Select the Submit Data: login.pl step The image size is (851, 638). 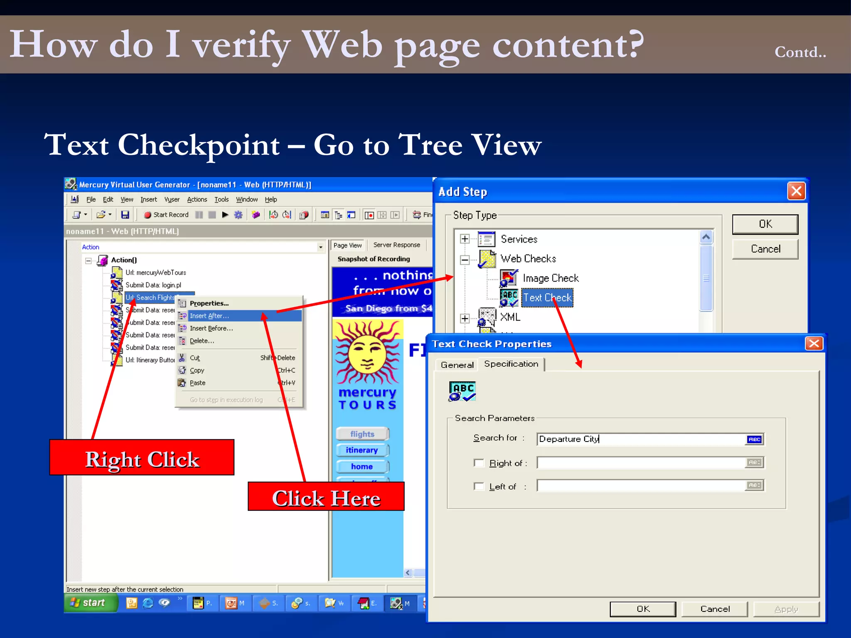pyautogui.click(x=153, y=285)
